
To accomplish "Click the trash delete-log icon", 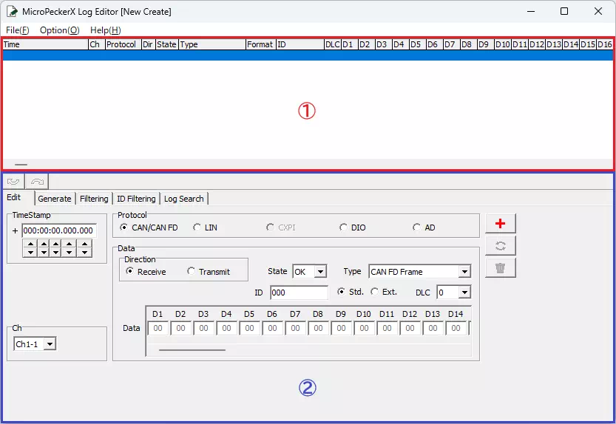I will click(500, 267).
